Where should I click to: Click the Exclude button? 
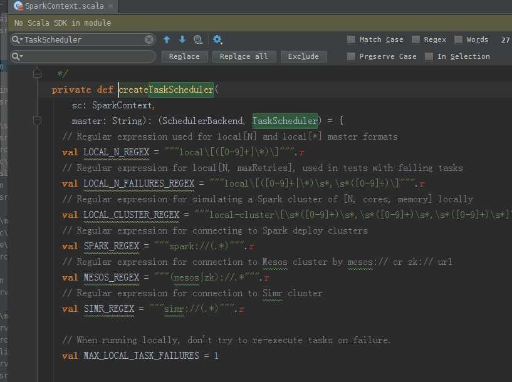(303, 56)
